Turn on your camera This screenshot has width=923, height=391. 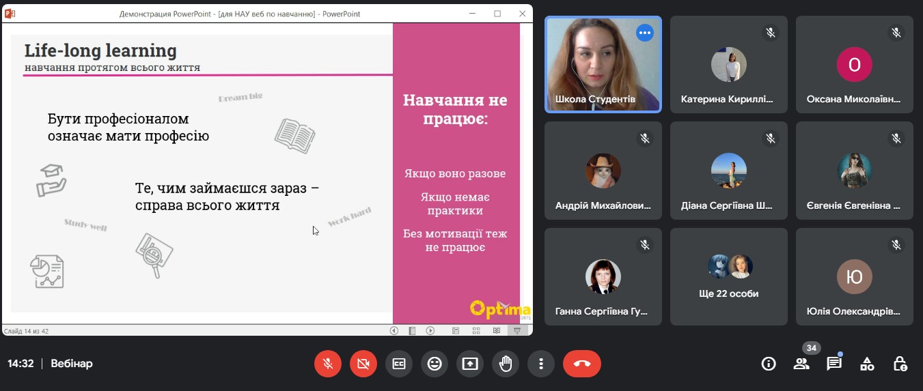363,364
